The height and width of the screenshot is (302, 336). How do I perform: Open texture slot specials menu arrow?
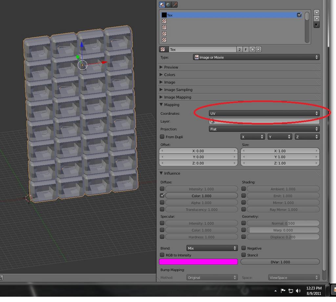coord(317,25)
